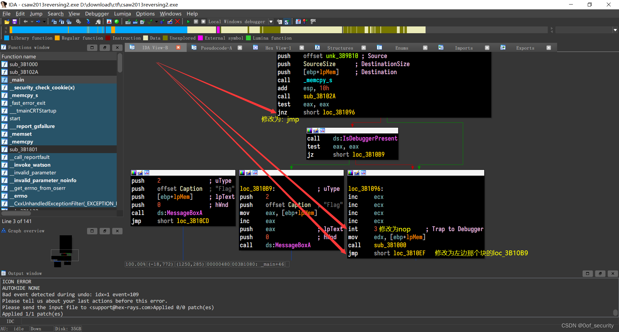Viewport: 619px width, 332px height.
Task: Open the debugger selection dropdown
Action: coord(270,21)
